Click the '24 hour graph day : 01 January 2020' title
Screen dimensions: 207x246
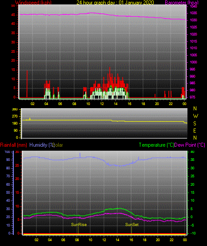(115, 3)
